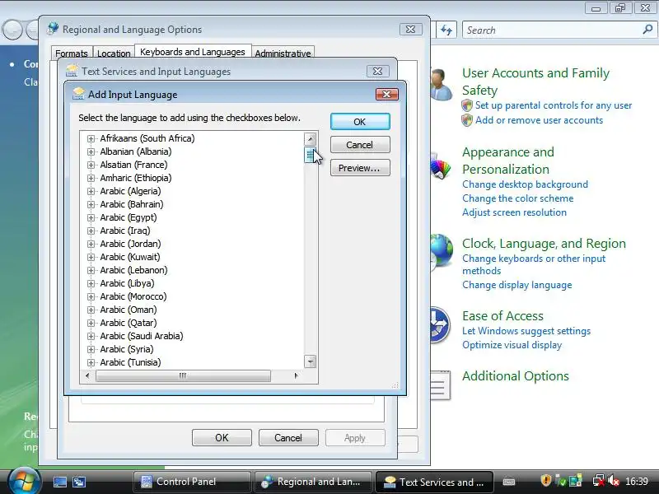Viewport: 659px width, 494px height.
Task: Open Additional Options category
Action: click(516, 376)
